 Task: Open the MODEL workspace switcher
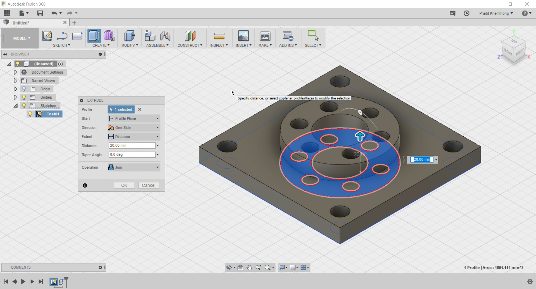point(20,38)
